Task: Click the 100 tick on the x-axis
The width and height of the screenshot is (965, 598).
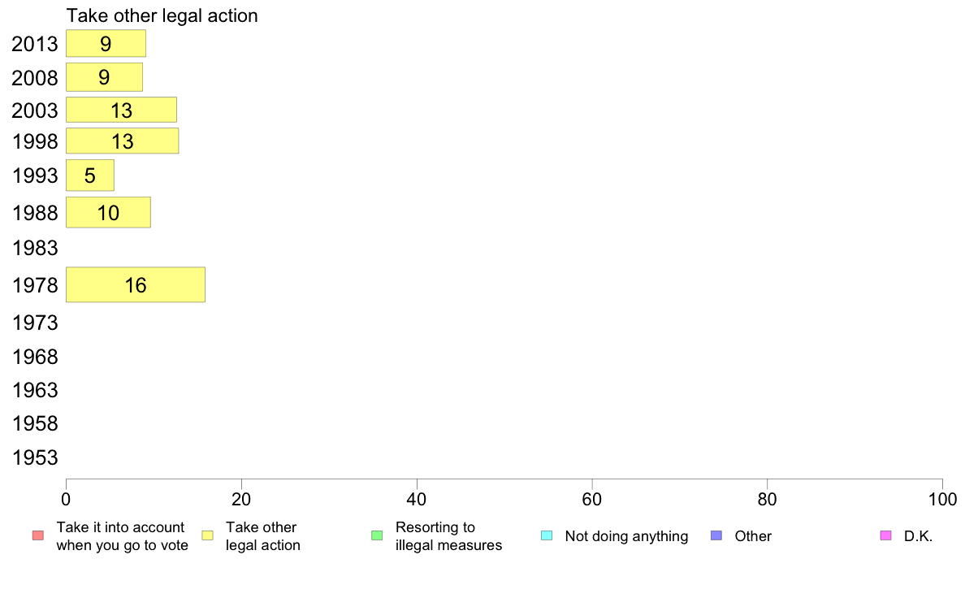Action: click(942, 499)
